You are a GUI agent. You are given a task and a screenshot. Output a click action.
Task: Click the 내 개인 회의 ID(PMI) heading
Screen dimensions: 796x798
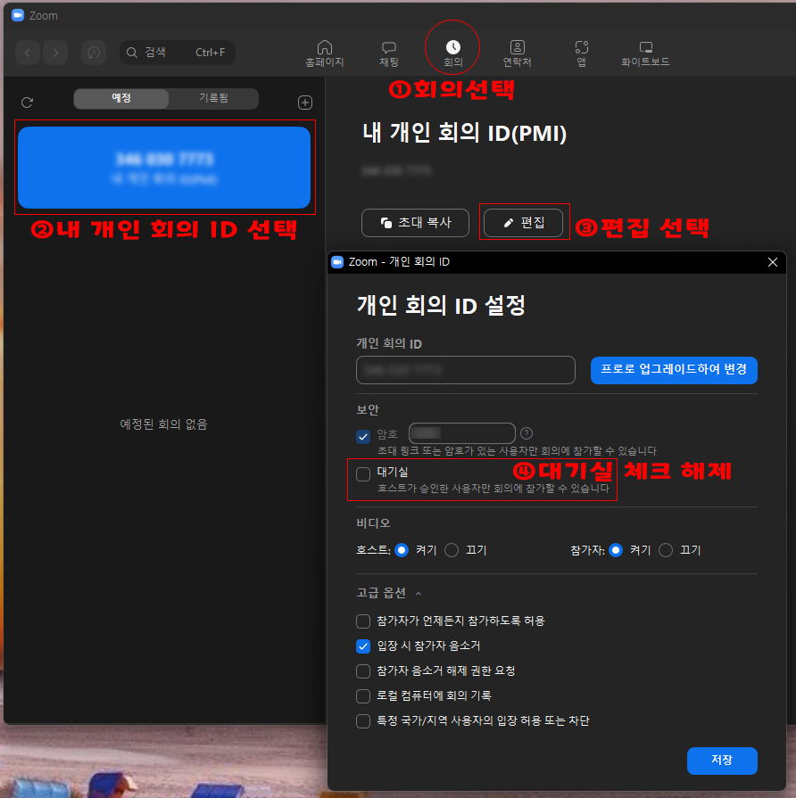point(464,134)
